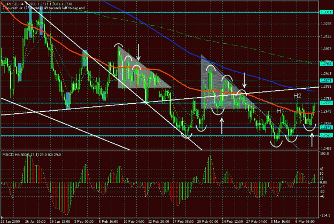Select the highlighted 1.2572 price level label
This screenshot has height=224, width=334.
tap(326, 127)
